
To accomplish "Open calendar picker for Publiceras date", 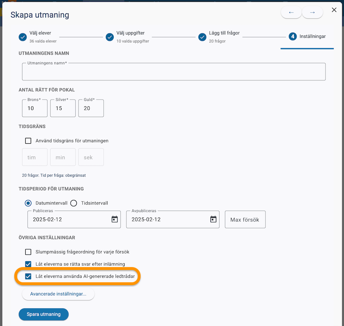I will 114,219.
